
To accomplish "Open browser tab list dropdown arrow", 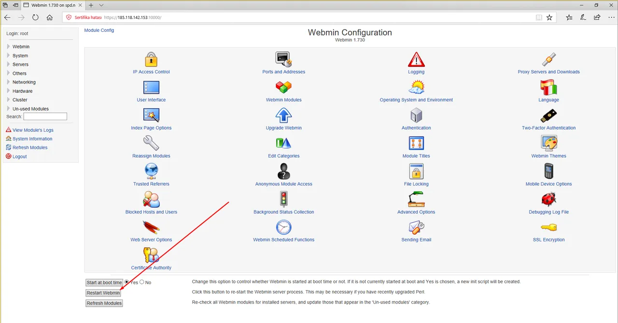I will pyautogui.click(x=101, y=5).
